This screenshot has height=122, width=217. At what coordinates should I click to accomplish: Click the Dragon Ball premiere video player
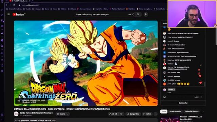point(86,63)
